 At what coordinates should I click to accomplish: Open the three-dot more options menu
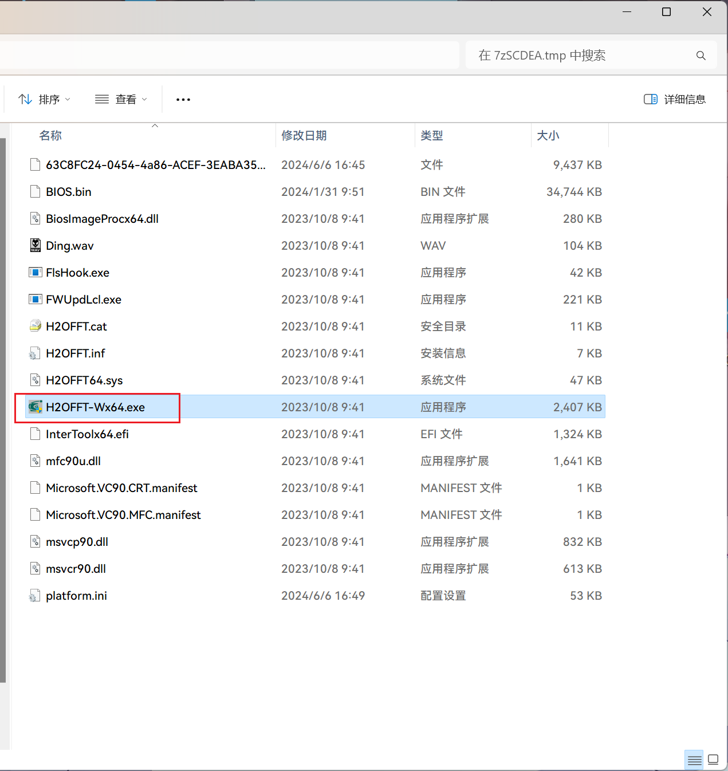[183, 99]
